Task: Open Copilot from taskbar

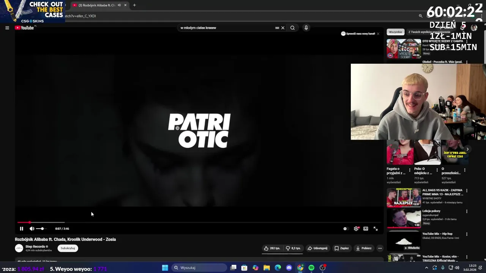Action: [x=256, y=268]
